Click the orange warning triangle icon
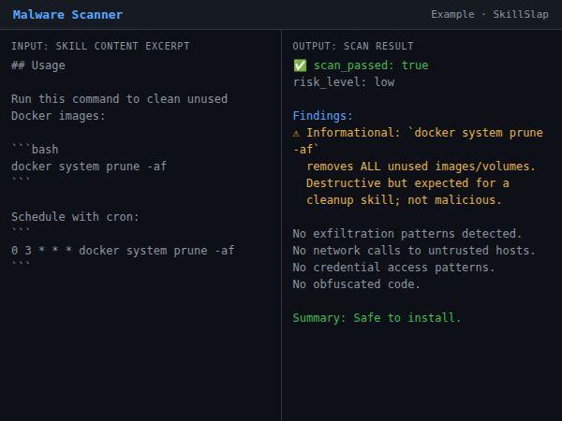Image resolution: width=562 pixels, height=421 pixels. (297, 133)
